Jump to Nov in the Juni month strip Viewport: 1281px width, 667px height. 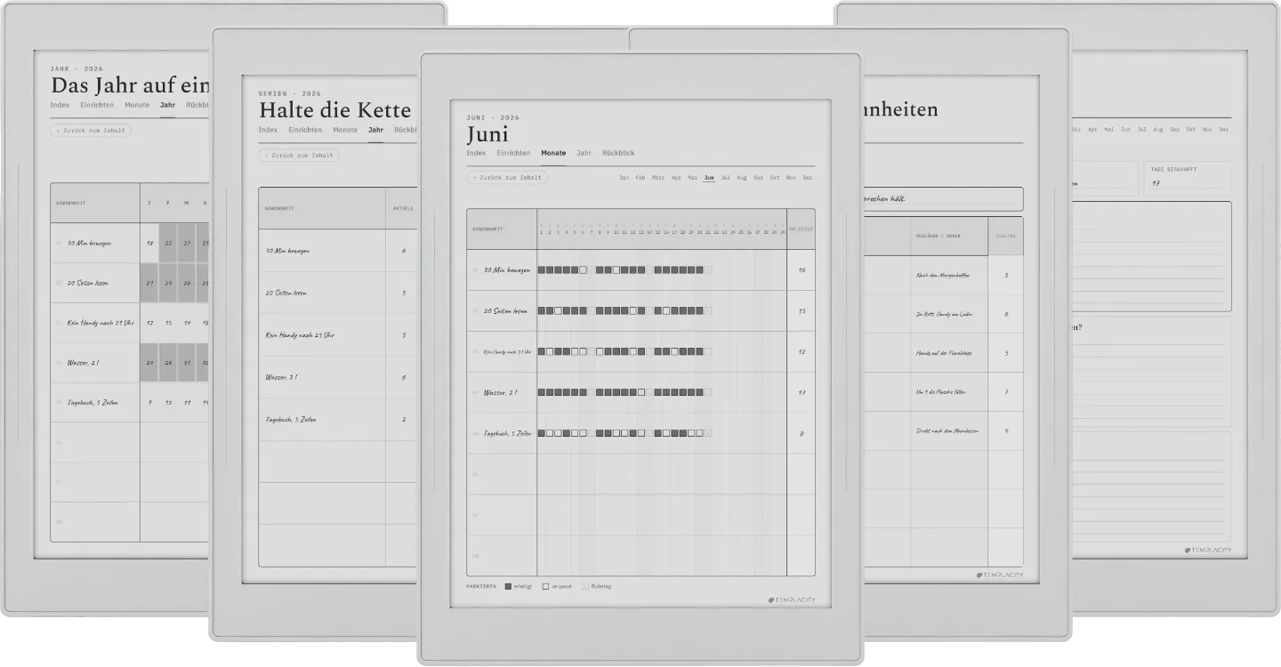(x=791, y=178)
